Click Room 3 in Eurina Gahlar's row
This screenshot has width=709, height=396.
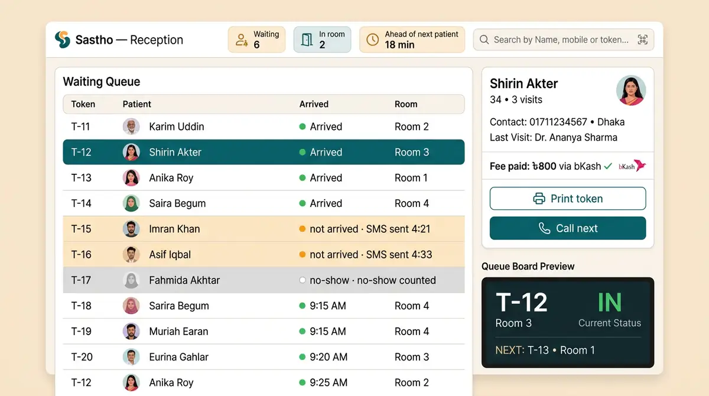coord(412,357)
